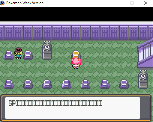Click the NPC wearing the maroon hat
Screen dimensions: 153x122
click(x=18, y=53)
